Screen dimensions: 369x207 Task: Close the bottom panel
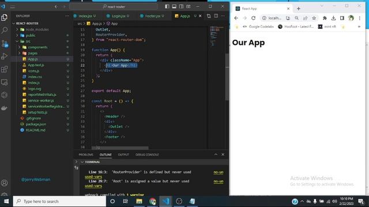pyautogui.click(x=223, y=155)
